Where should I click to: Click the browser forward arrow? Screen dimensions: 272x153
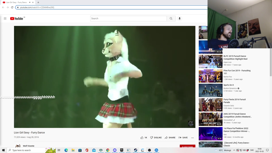point(8,7)
